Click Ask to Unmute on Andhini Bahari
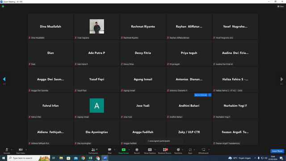This screenshot has height=161, width=286. [x=201, y=95]
